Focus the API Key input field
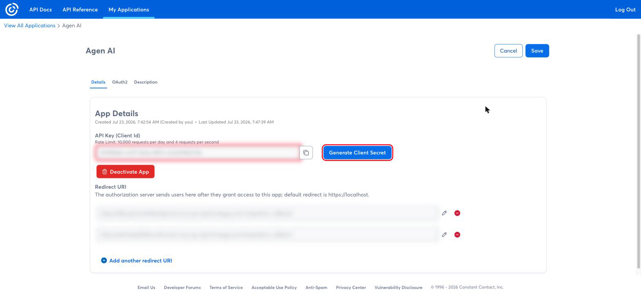Screen dimensions: 641x302 coord(199,153)
